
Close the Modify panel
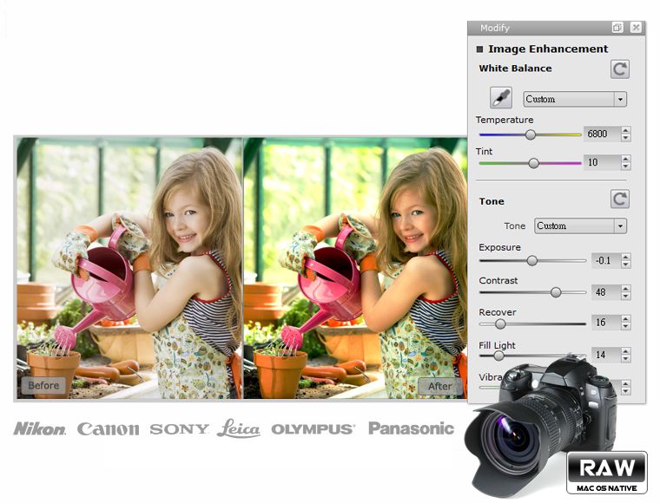(x=636, y=28)
